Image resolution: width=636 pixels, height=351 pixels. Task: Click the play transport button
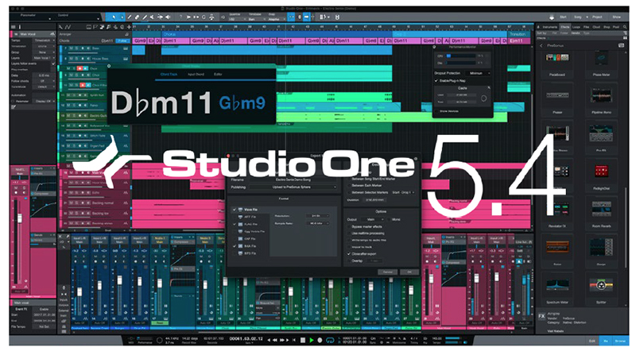[x=312, y=340]
